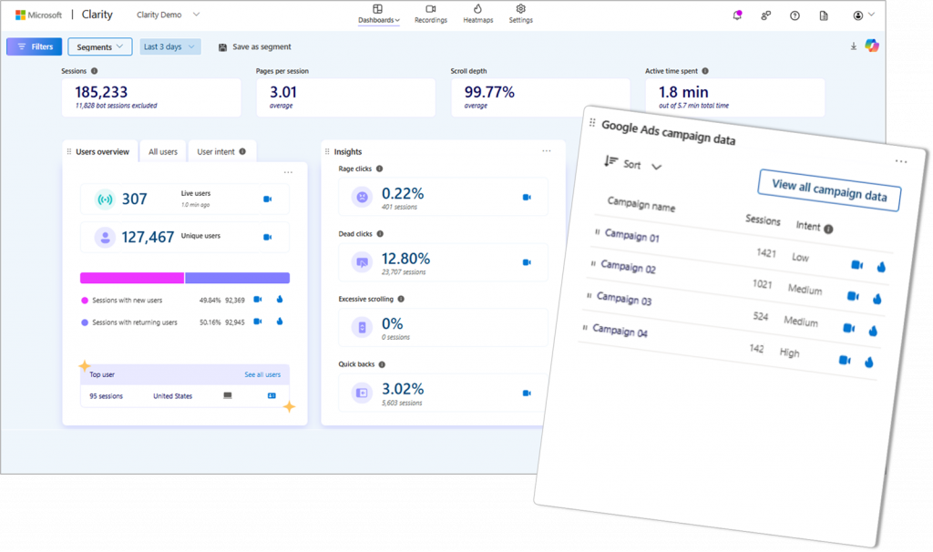Show info for Excessive scrolling
933x552 pixels.
coord(401,299)
